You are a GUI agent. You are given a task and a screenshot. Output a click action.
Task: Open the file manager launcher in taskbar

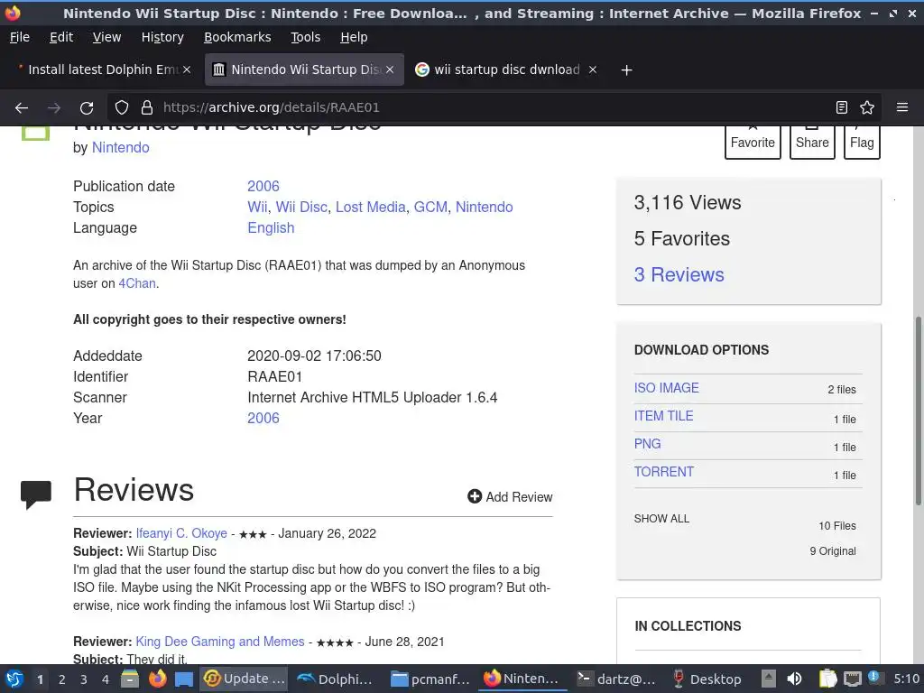[x=130, y=679]
